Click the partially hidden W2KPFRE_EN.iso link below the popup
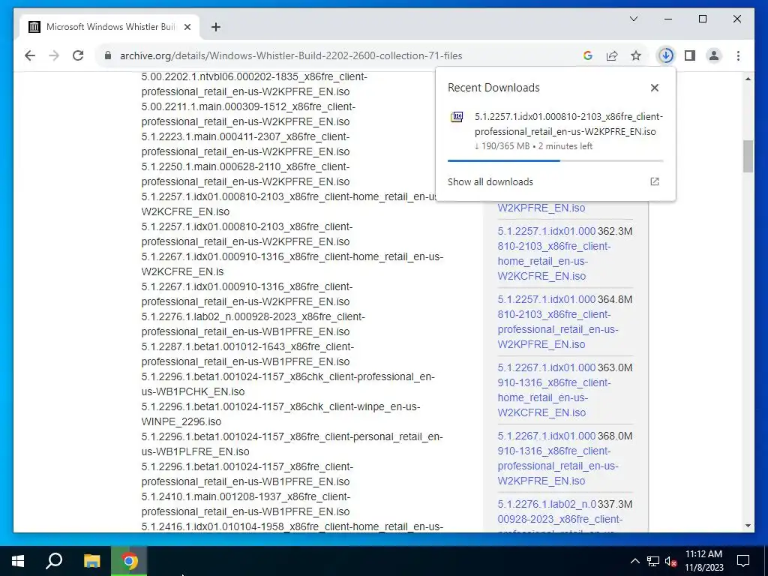This screenshot has height=576, width=768. pyautogui.click(x=541, y=208)
